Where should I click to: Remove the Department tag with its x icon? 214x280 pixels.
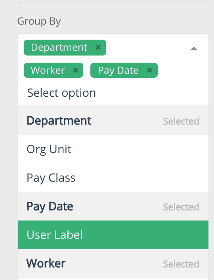[98, 47]
